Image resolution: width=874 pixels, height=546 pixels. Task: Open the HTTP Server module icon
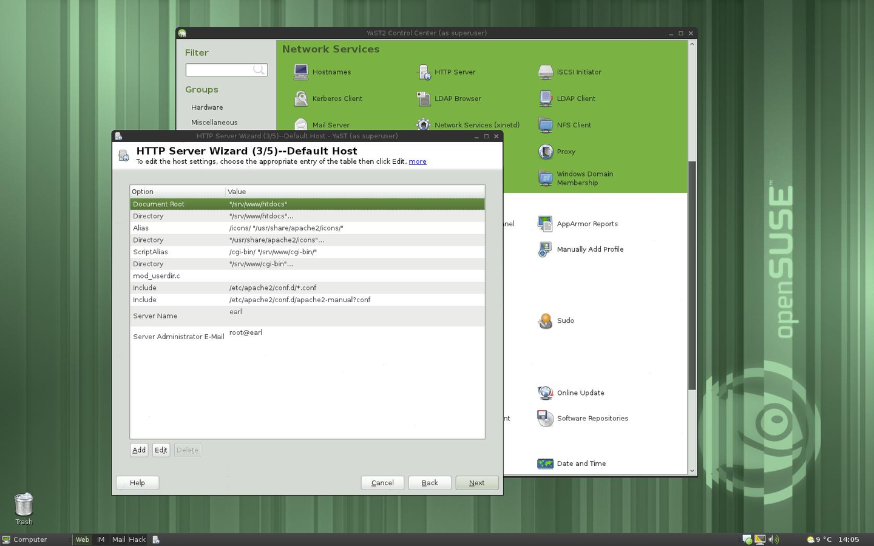424,72
